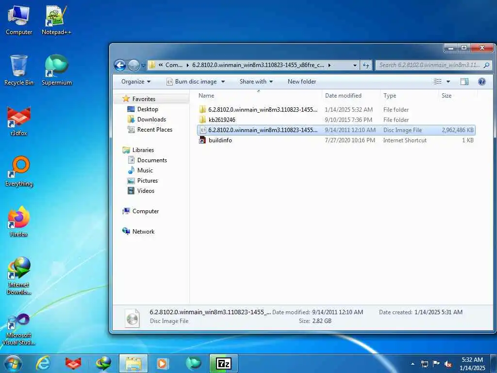Show the preview pane
This screenshot has width=497, height=373.
[x=464, y=82]
